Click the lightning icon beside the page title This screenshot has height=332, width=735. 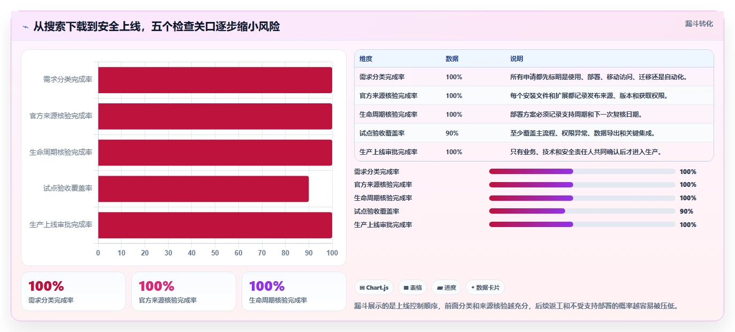click(26, 27)
